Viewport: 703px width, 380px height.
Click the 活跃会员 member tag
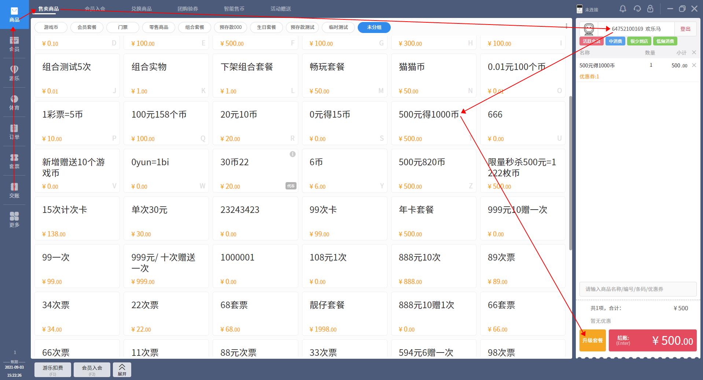(x=592, y=41)
